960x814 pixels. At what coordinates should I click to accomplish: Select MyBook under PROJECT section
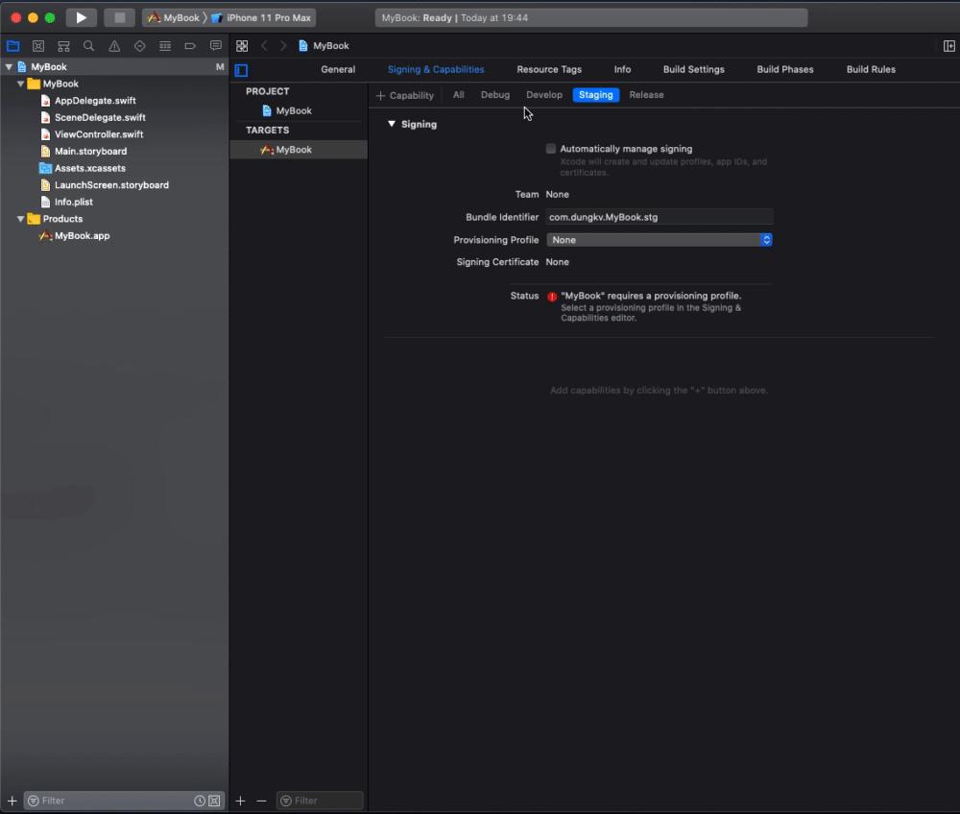click(293, 110)
